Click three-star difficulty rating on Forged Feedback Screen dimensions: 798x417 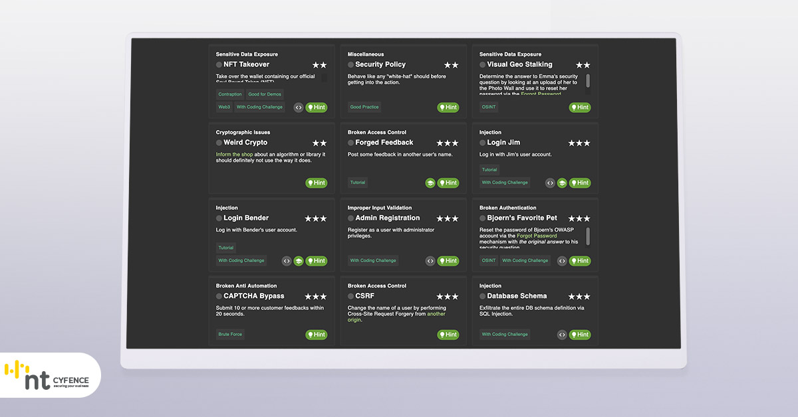(447, 143)
